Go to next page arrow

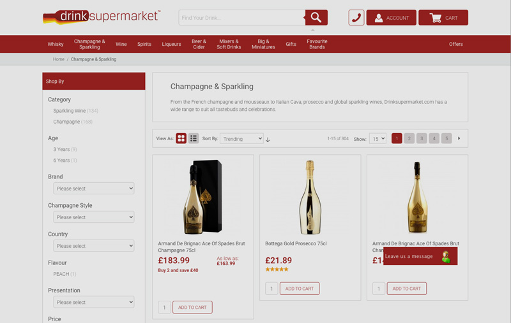[459, 138]
